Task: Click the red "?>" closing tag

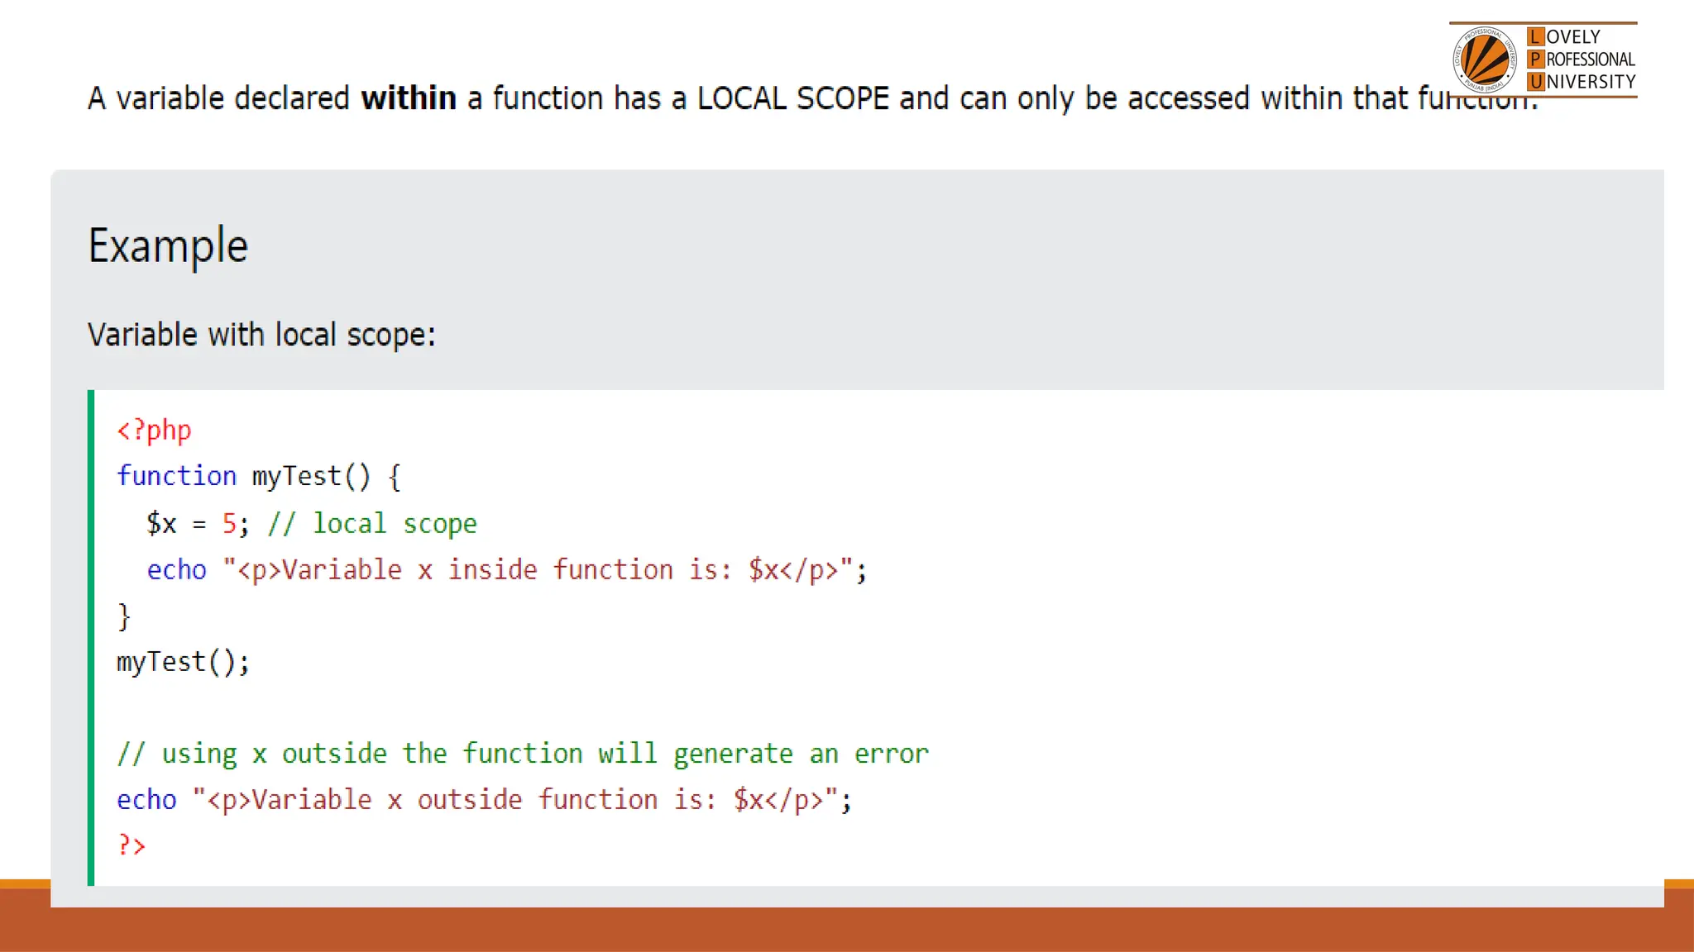Action: click(132, 845)
